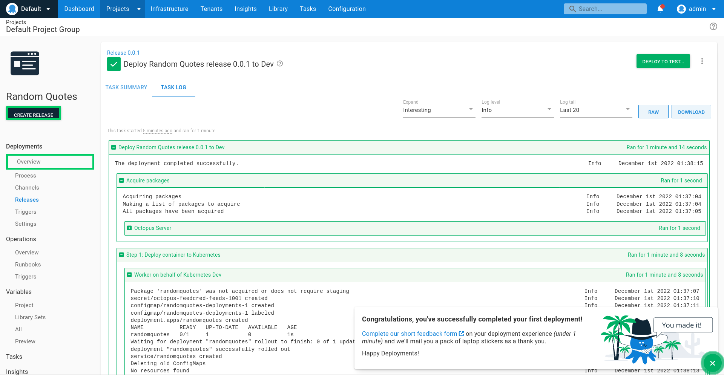Click the green deployment success checkmark

[x=114, y=64]
